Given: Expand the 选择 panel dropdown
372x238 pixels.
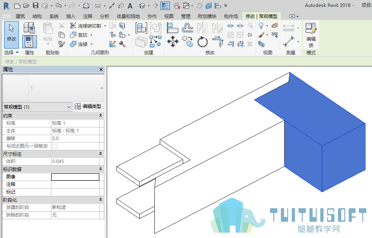Looking at the screenshot, I should (x=11, y=52).
